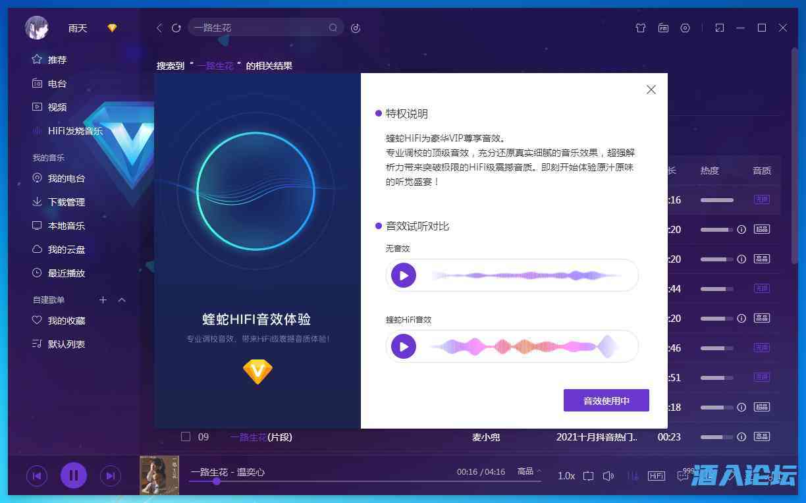Toggle the HiFi badge in player bar
Viewport: 806px width, 503px height.
[x=657, y=475]
